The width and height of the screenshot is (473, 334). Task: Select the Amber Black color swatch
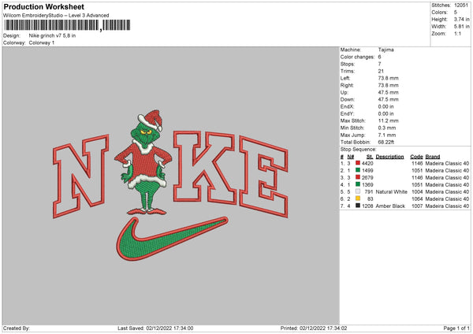(358, 206)
